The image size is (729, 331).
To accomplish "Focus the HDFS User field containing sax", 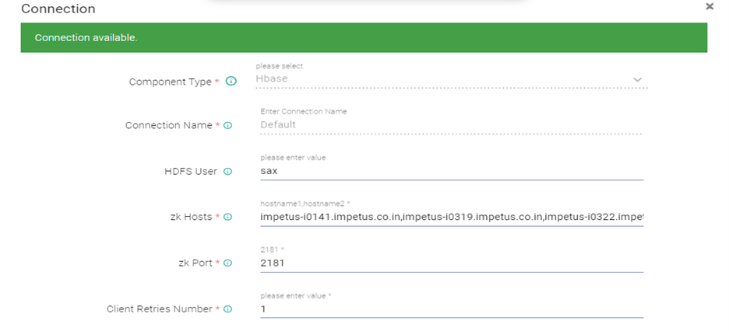I will coord(450,171).
